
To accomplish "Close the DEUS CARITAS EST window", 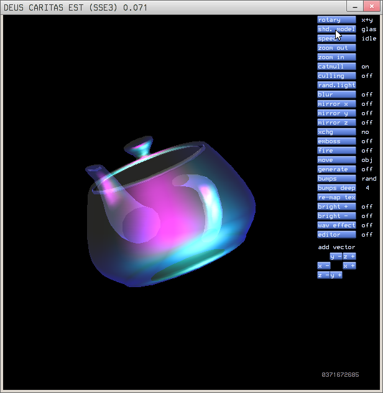I will click(372, 6).
